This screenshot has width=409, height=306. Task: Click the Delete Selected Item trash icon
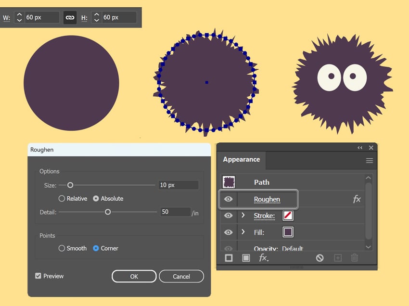point(355,258)
